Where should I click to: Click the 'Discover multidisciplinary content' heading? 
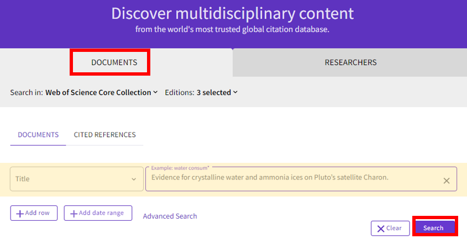pos(233,14)
